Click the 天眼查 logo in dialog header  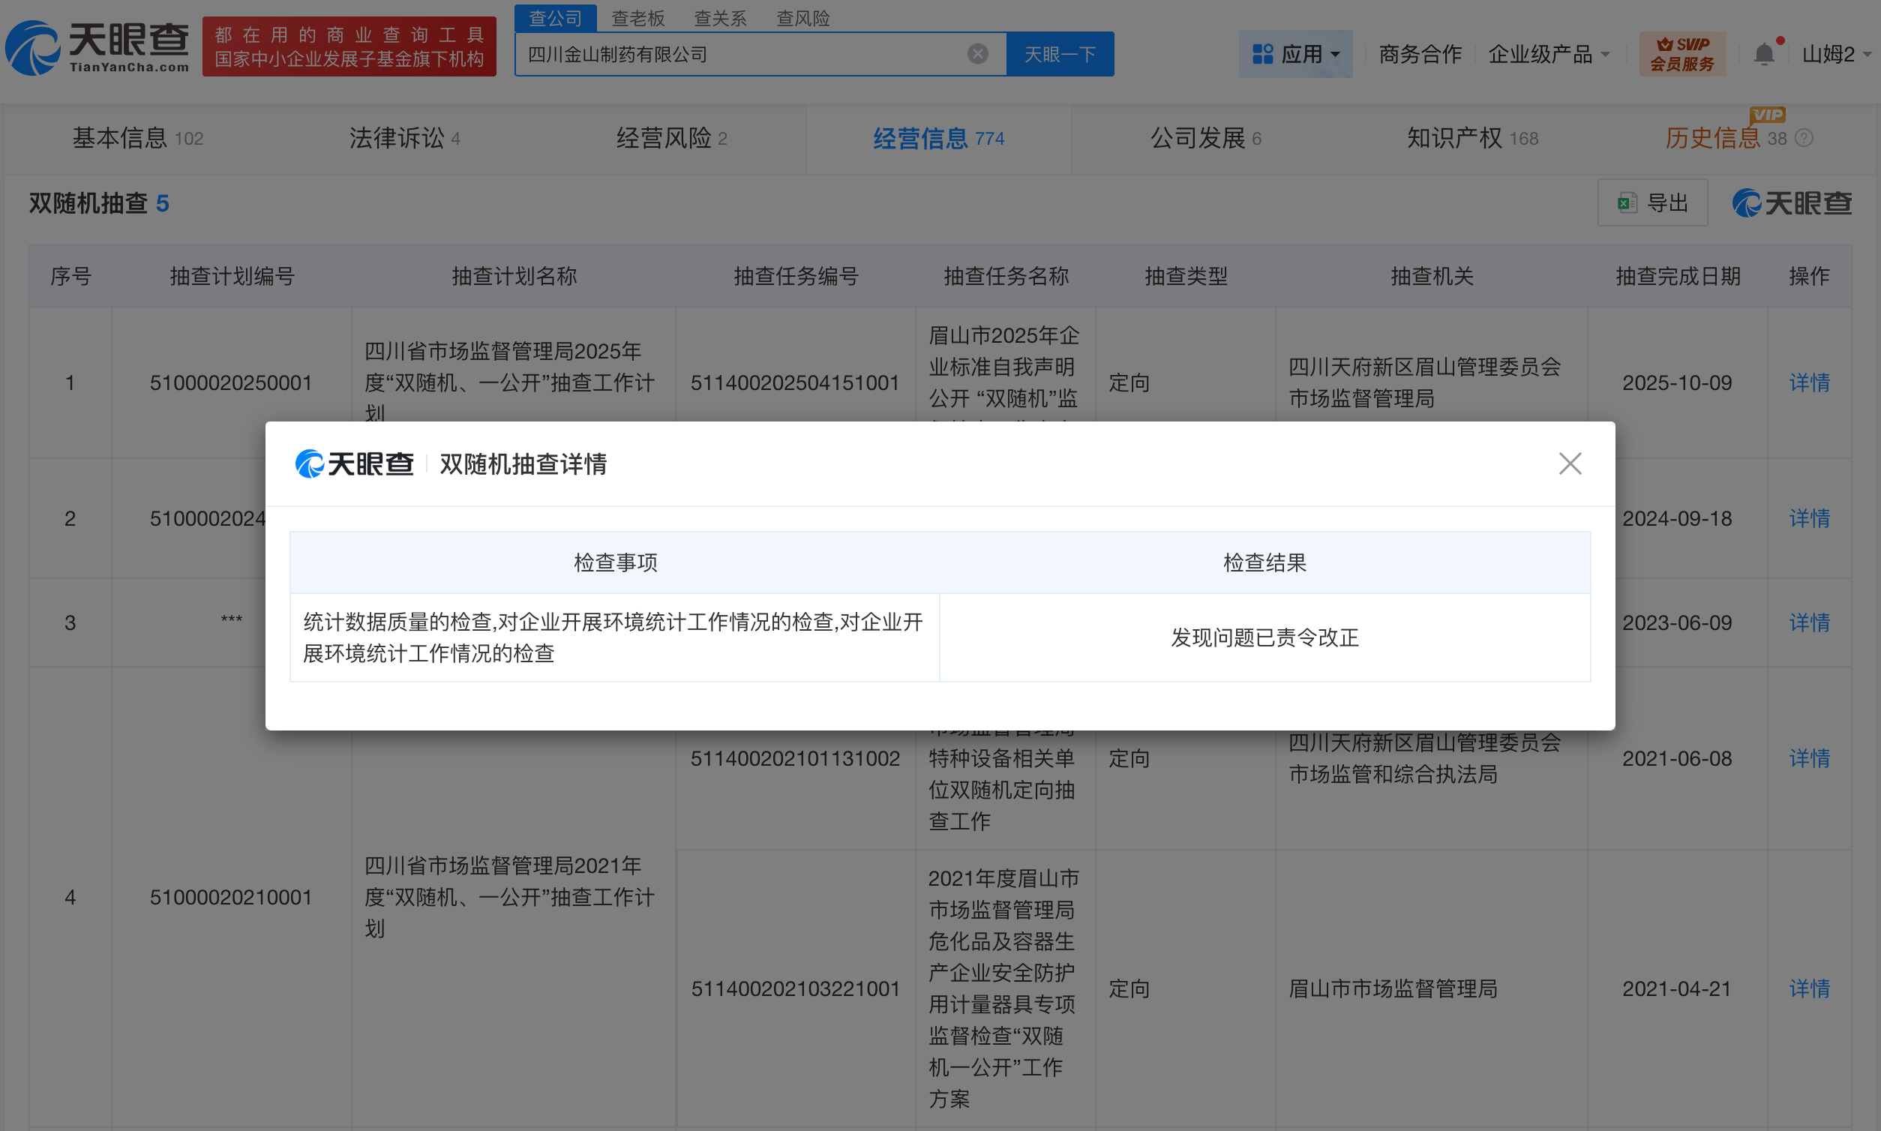click(355, 463)
